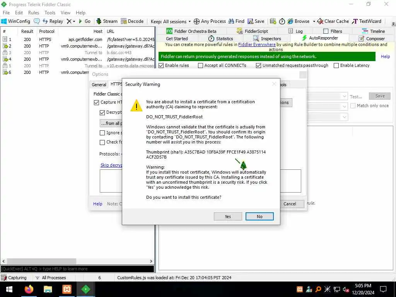This screenshot has width=396, height=297.
Task: Select session 1 api.getfiddler.com row
Action: (77, 39)
